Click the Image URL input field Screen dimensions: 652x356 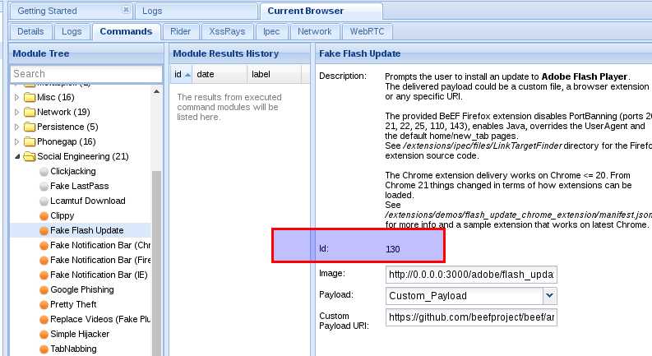471,275
